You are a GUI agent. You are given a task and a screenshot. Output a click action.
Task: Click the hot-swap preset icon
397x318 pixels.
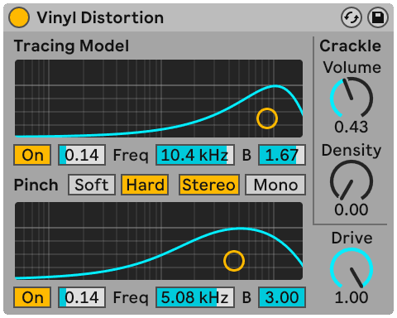(x=352, y=17)
